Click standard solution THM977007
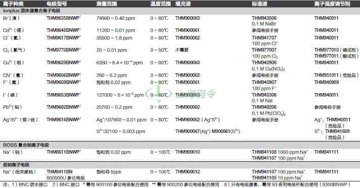This screenshot has height=188, width=360. click(x=264, y=50)
